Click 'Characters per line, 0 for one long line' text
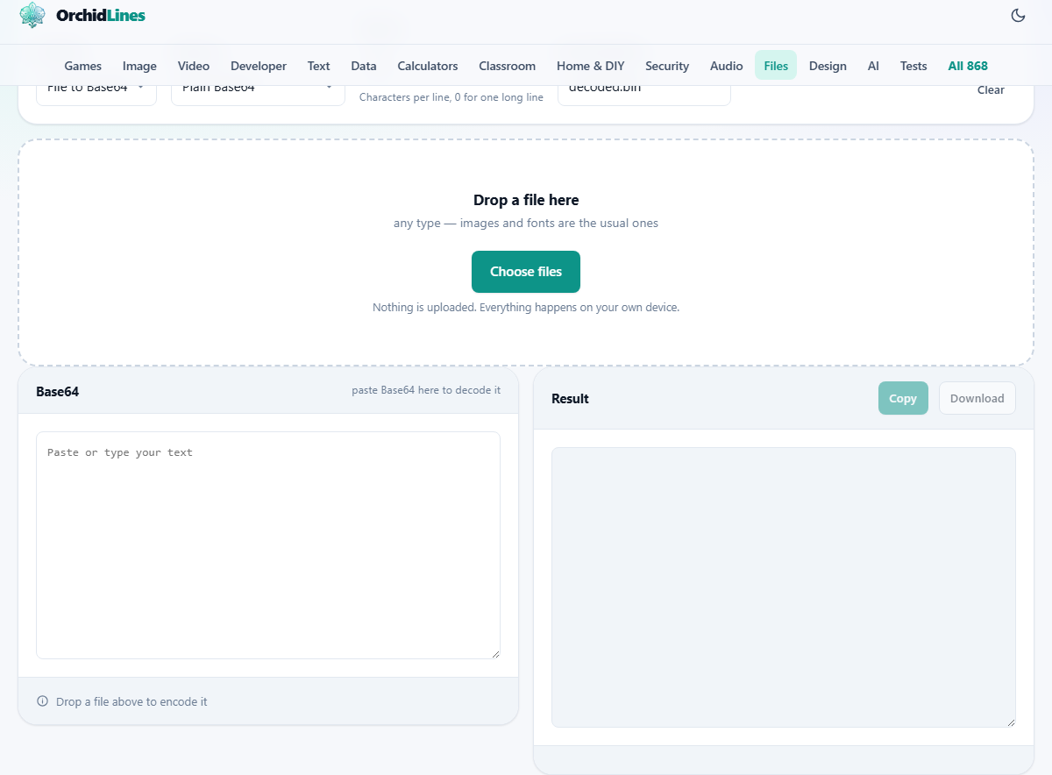This screenshot has width=1052, height=775. point(451,97)
